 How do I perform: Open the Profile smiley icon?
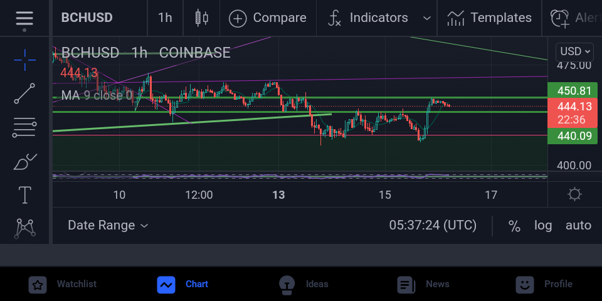click(524, 285)
